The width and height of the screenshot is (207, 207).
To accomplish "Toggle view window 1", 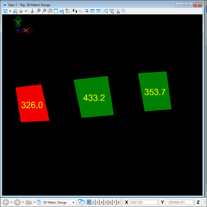I will 89,202.
